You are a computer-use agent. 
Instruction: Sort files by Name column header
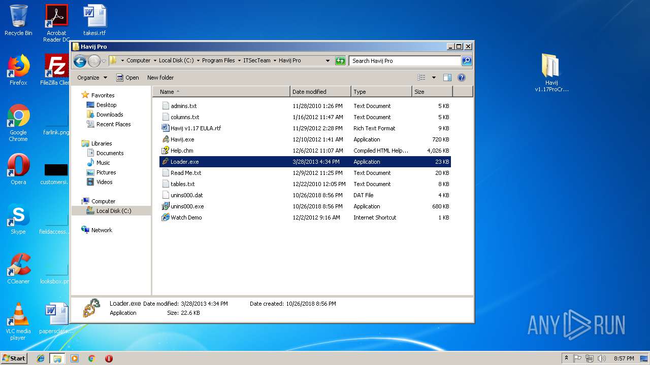pyautogui.click(x=222, y=92)
